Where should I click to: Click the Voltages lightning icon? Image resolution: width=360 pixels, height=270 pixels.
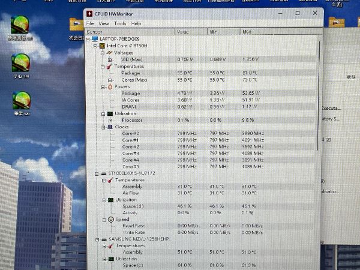tap(109, 53)
